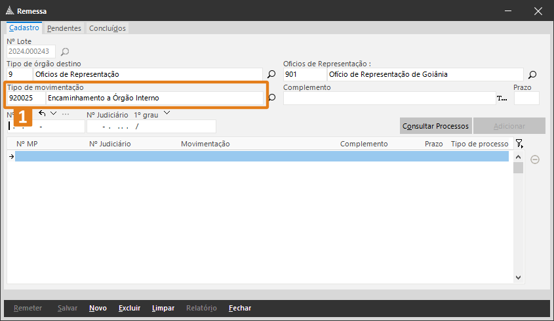Click the Nº Judiciário column header

click(x=110, y=144)
